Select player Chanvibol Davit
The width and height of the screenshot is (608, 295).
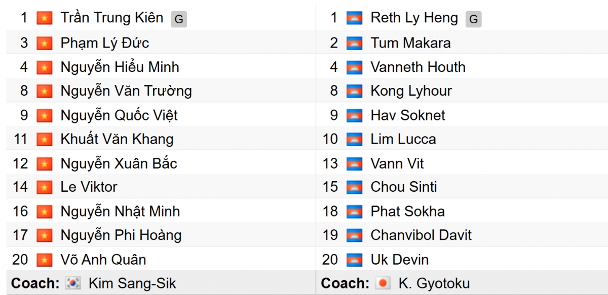pos(421,235)
